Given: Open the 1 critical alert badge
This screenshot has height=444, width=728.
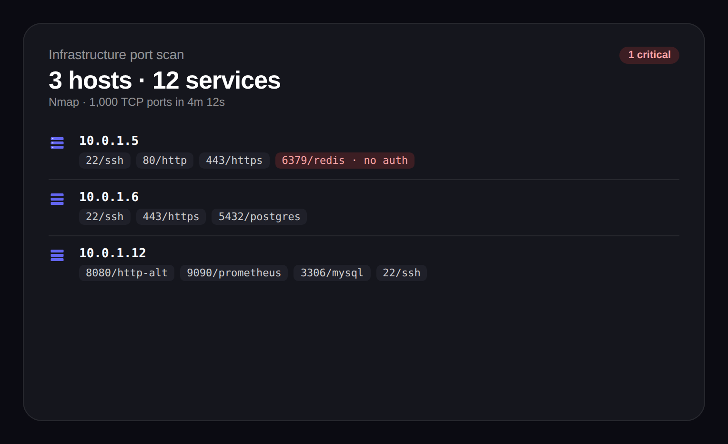Looking at the screenshot, I should pos(649,55).
